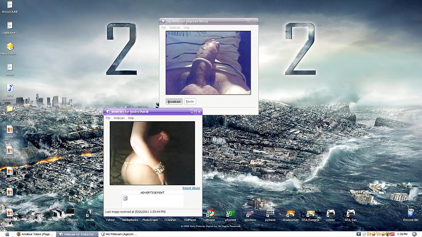Open the GTA Romania shortcut icon

310,213
